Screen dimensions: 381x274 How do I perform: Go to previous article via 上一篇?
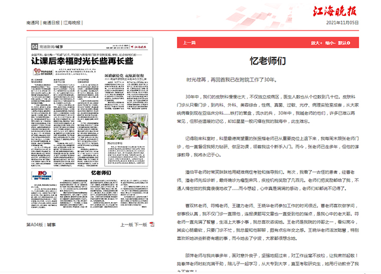pyautogui.click(x=189, y=42)
